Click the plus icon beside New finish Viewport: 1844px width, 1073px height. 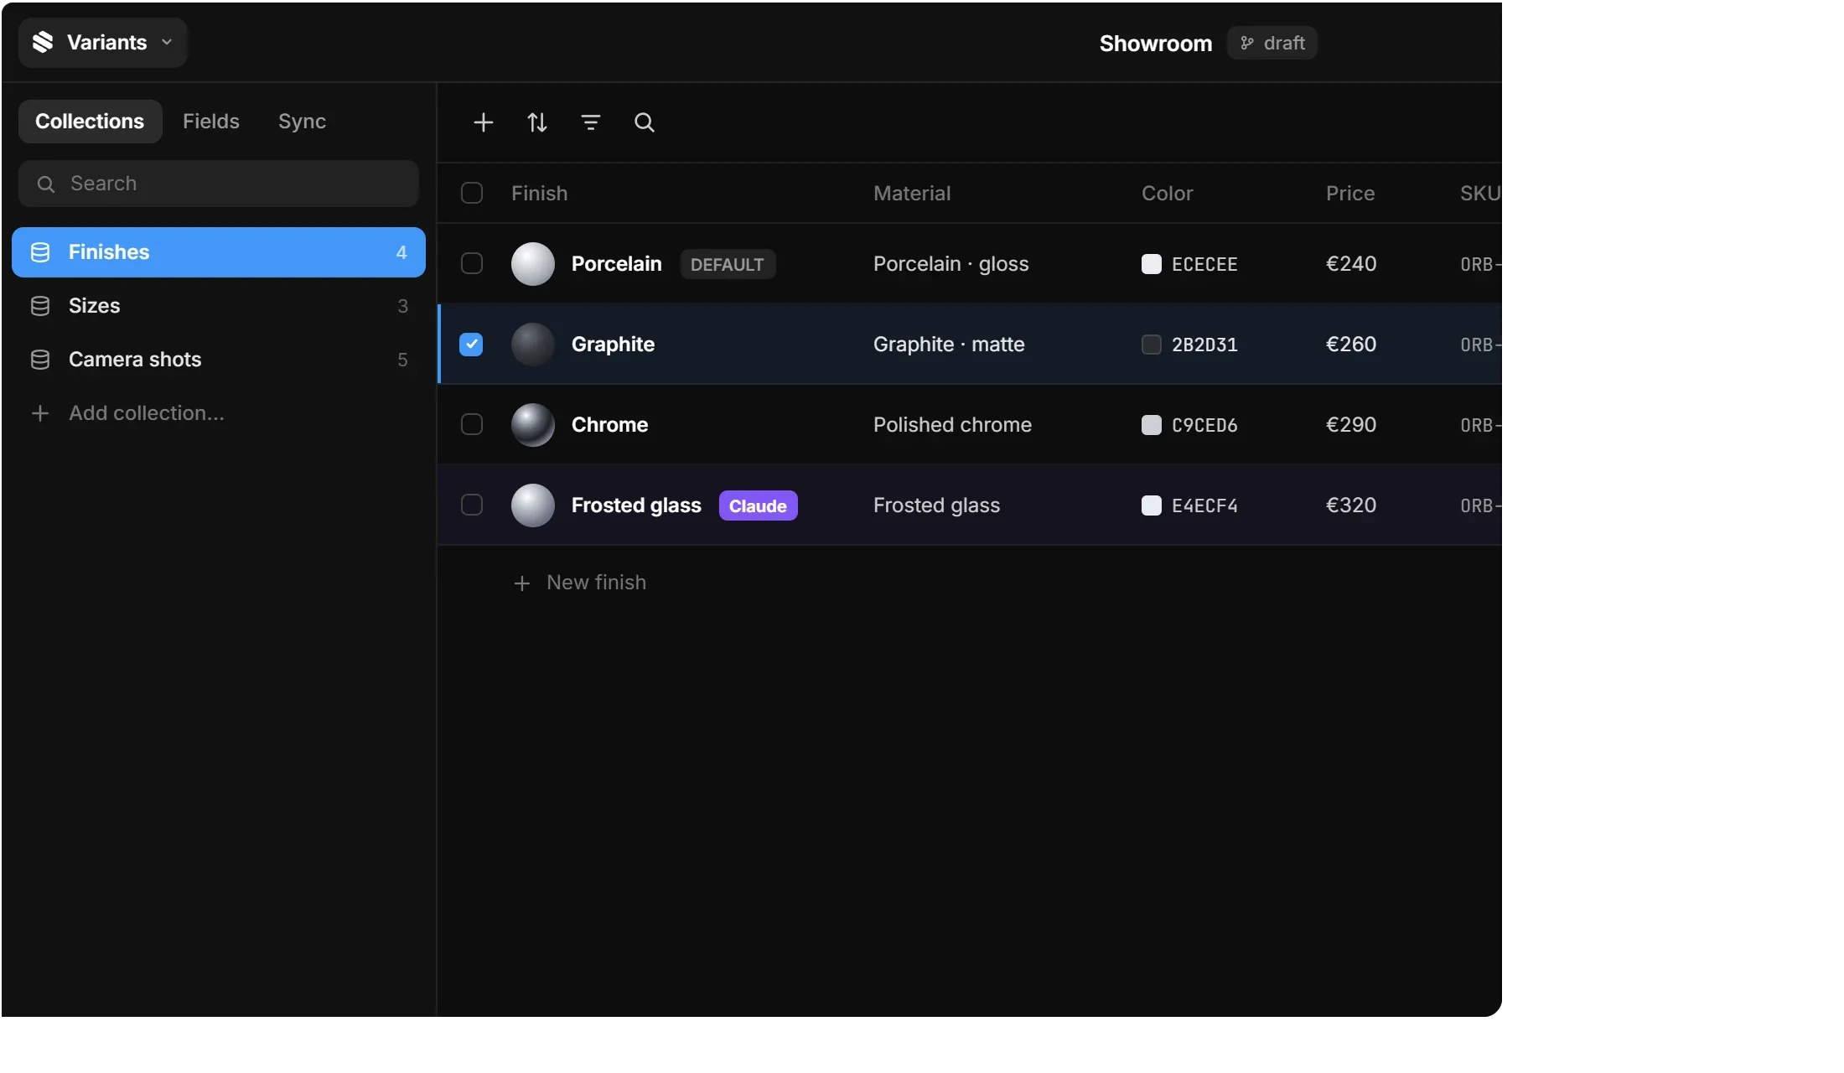[522, 583]
